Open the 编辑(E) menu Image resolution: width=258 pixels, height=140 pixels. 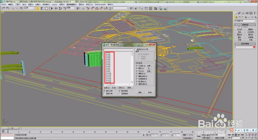click(x=11, y=4)
